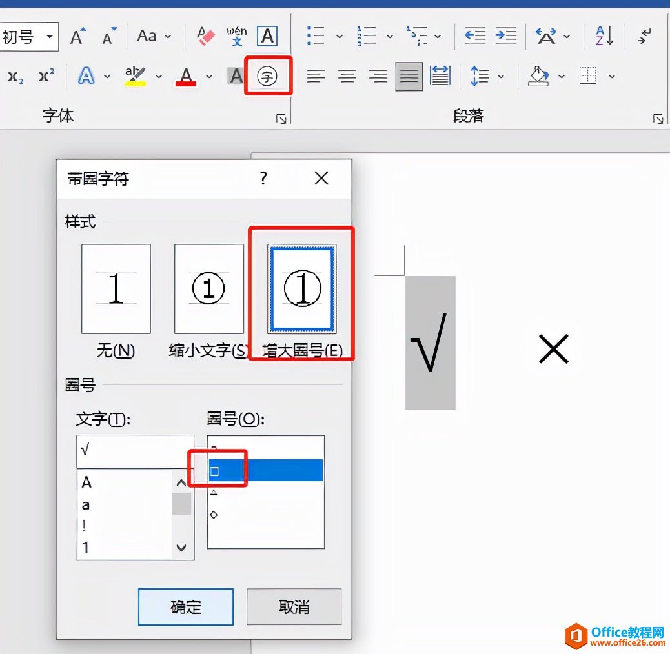Apply a character border to text
The height and width of the screenshot is (654, 670).
[268, 35]
